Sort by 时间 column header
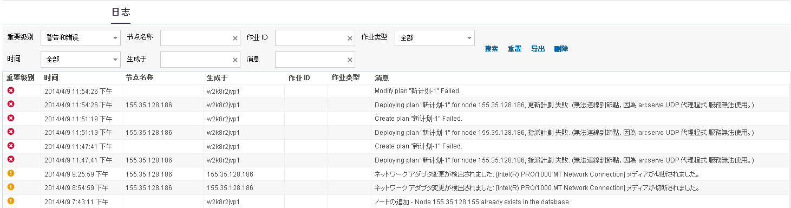Screen dimensions: 791x208 (x=51, y=78)
